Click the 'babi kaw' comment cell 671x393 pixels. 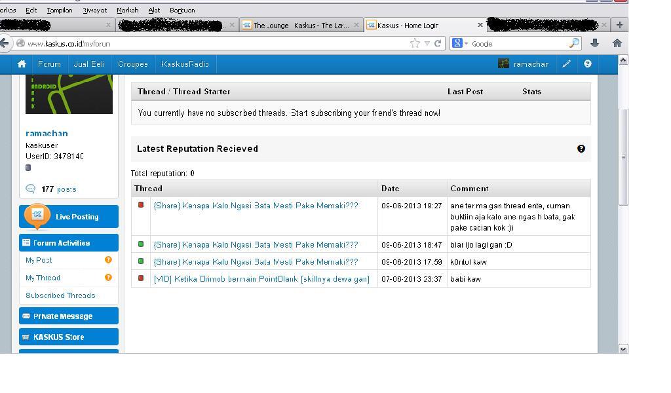click(519, 279)
